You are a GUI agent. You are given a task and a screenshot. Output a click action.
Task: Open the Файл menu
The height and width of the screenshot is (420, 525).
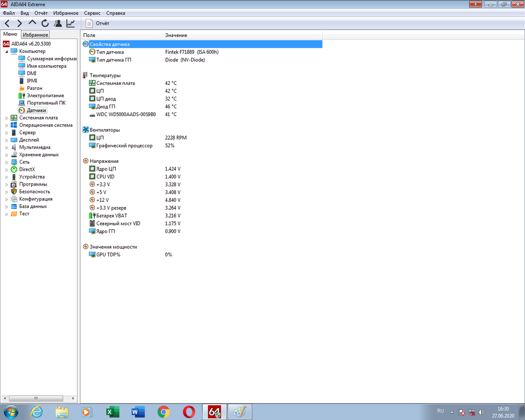[9, 13]
